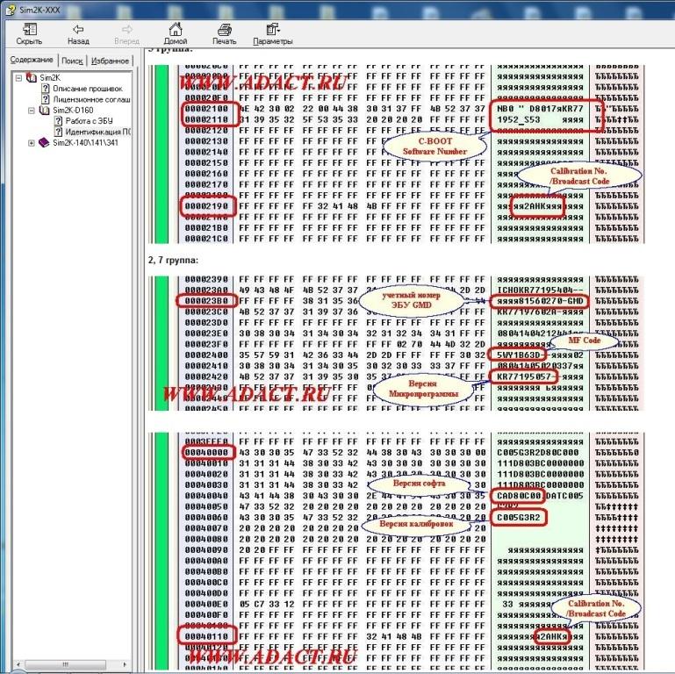Open the Лицензионное соглашение topic

(x=91, y=99)
